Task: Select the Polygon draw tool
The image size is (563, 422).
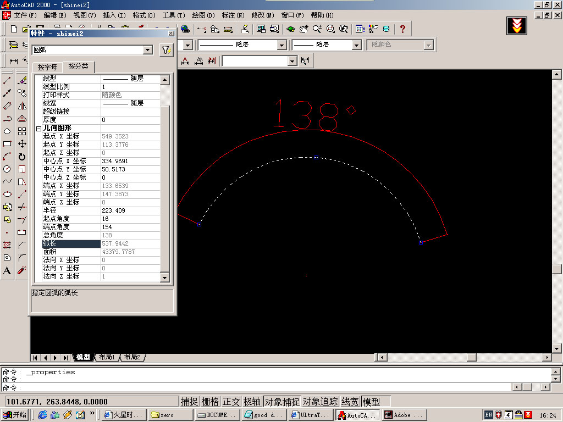Action: [7, 131]
